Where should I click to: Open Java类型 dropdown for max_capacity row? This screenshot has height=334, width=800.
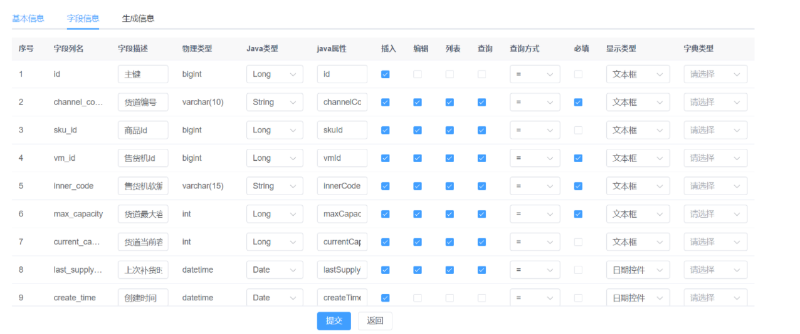pyautogui.click(x=275, y=214)
